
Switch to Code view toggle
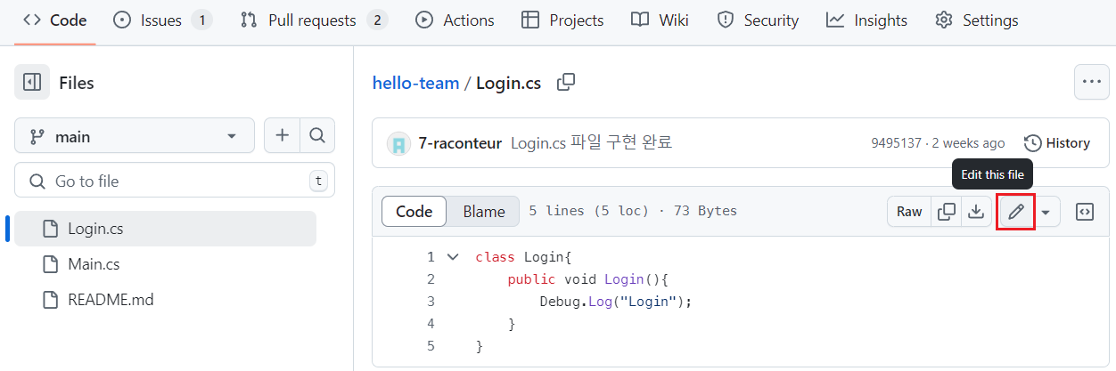414,211
